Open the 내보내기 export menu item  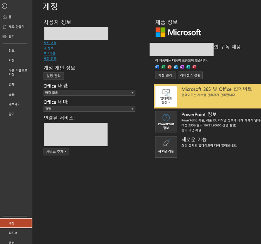pyautogui.click(x=16, y=104)
